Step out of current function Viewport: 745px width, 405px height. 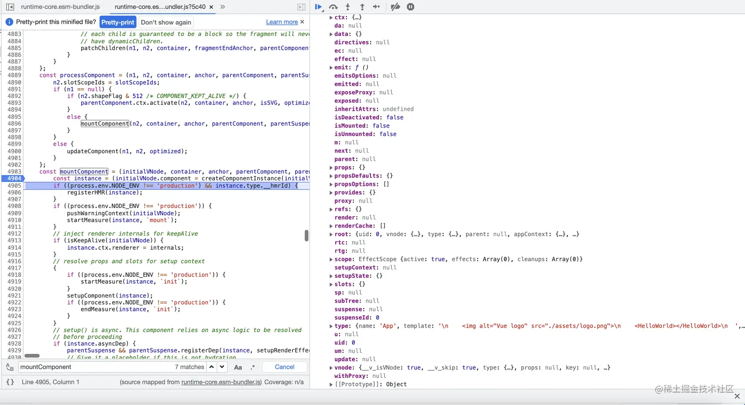point(362,7)
